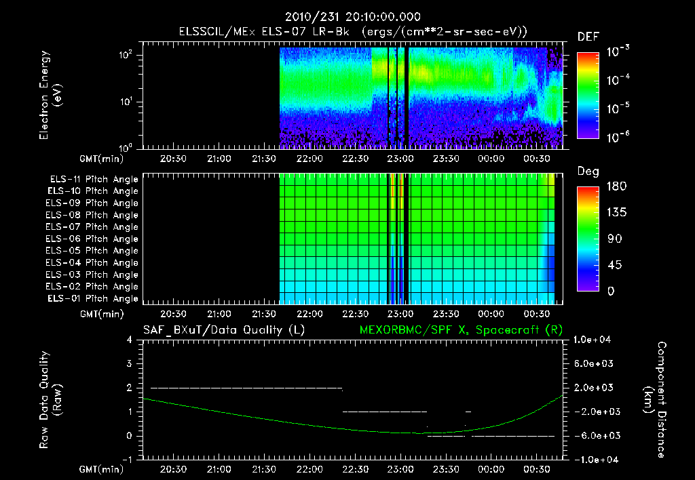Select the ELS-04 Pitch Angle label
The image size is (695, 480).
point(92,262)
